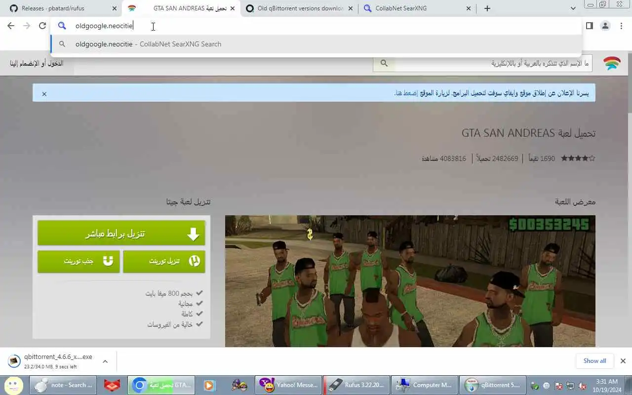Close the Releases pbatard/rufus tab
The image size is (632, 395).
coord(115,8)
